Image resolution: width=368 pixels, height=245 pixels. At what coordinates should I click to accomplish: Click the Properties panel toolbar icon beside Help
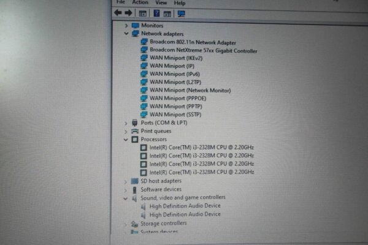click(x=167, y=14)
